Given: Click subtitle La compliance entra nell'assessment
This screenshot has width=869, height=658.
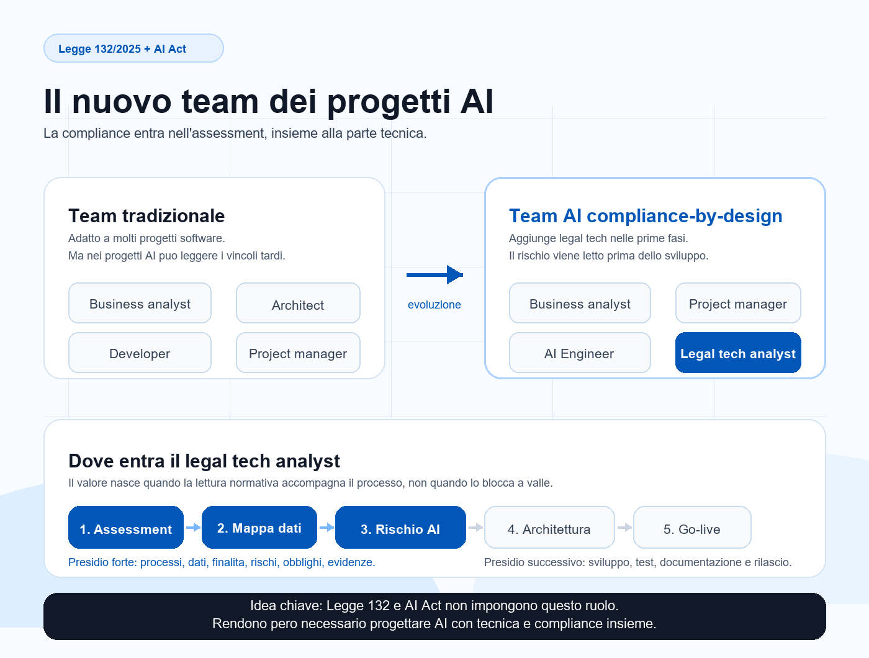Looking at the screenshot, I should pyautogui.click(x=235, y=133).
